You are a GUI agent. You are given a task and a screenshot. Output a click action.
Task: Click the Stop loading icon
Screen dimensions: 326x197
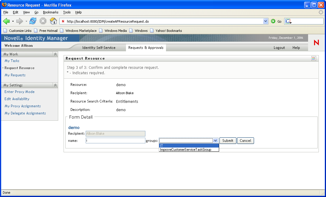[43, 21]
